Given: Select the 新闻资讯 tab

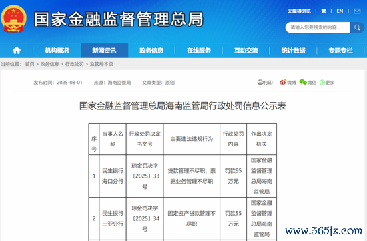Looking at the screenshot, I should pyautogui.click(x=104, y=51).
